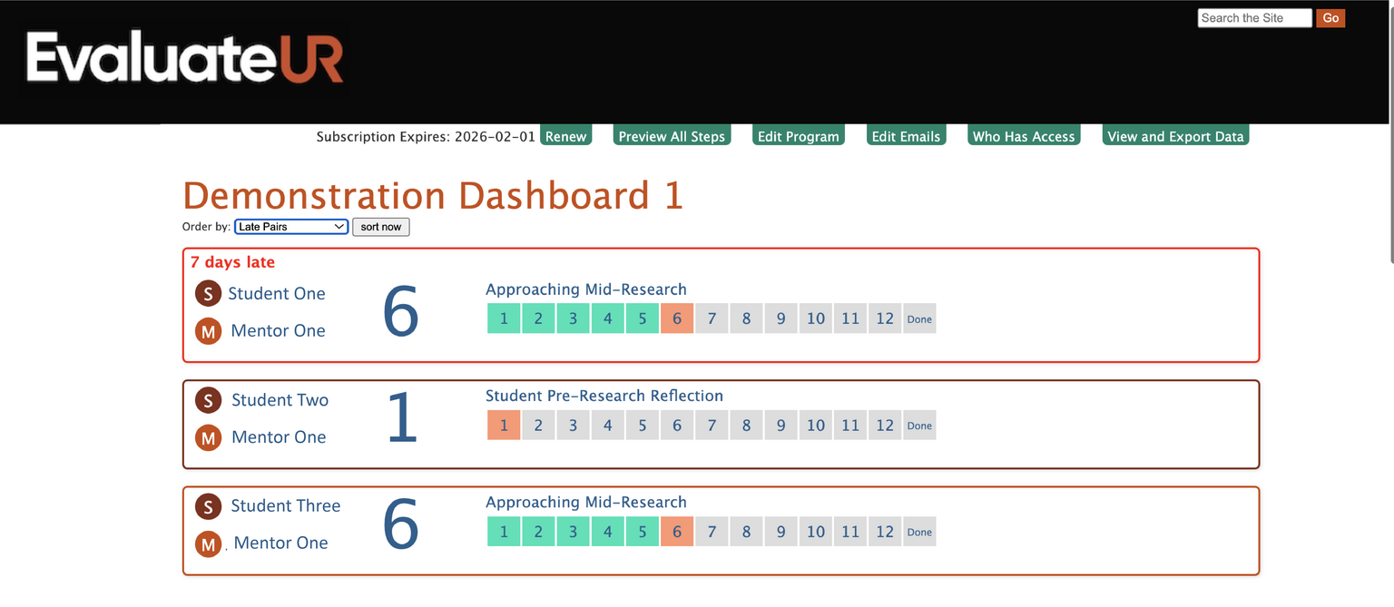Viewport: 1394px width, 607px height.
Task: Select step 1 in Student Two's progress bar
Action: pyautogui.click(x=504, y=425)
